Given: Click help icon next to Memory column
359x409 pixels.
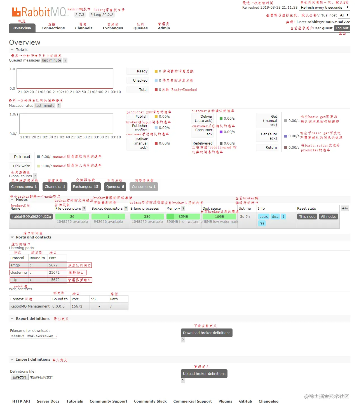Looking at the screenshot, I should pos(183,209).
